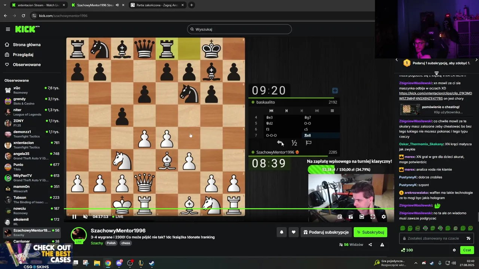Image resolution: width=479 pixels, height=269 pixels.
Task: Open Przeglądaj in the sidebar
Action: 23,55
